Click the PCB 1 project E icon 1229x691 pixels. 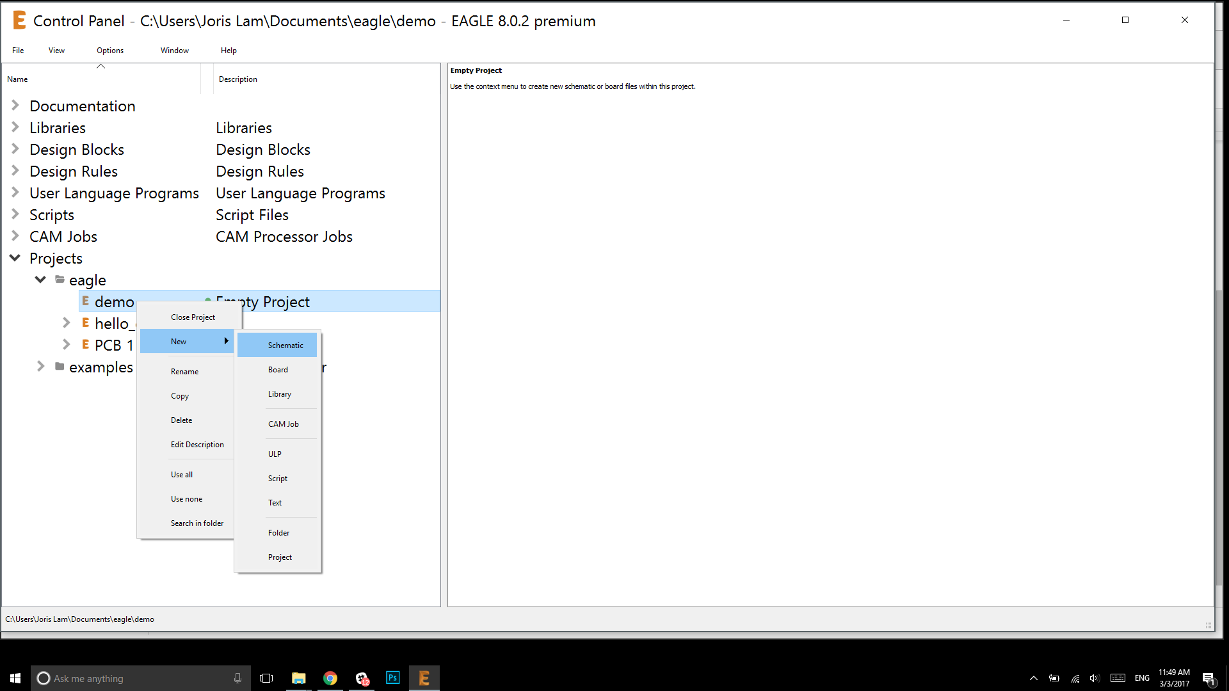(85, 345)
